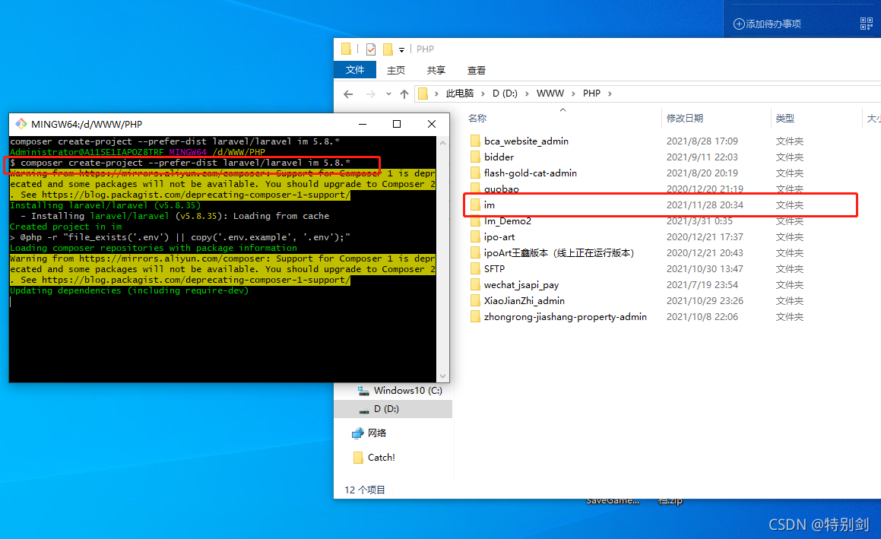Screen dimensions: 881x539
Task: Click the folder icon beside XiaoJianZhi_admin
Action: pos(475,301)
